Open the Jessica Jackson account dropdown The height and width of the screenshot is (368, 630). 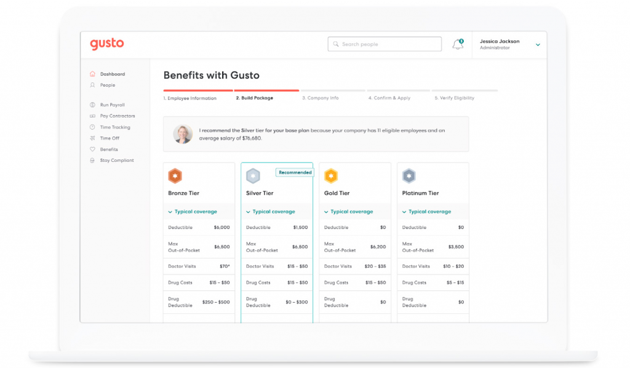[538, 45]
